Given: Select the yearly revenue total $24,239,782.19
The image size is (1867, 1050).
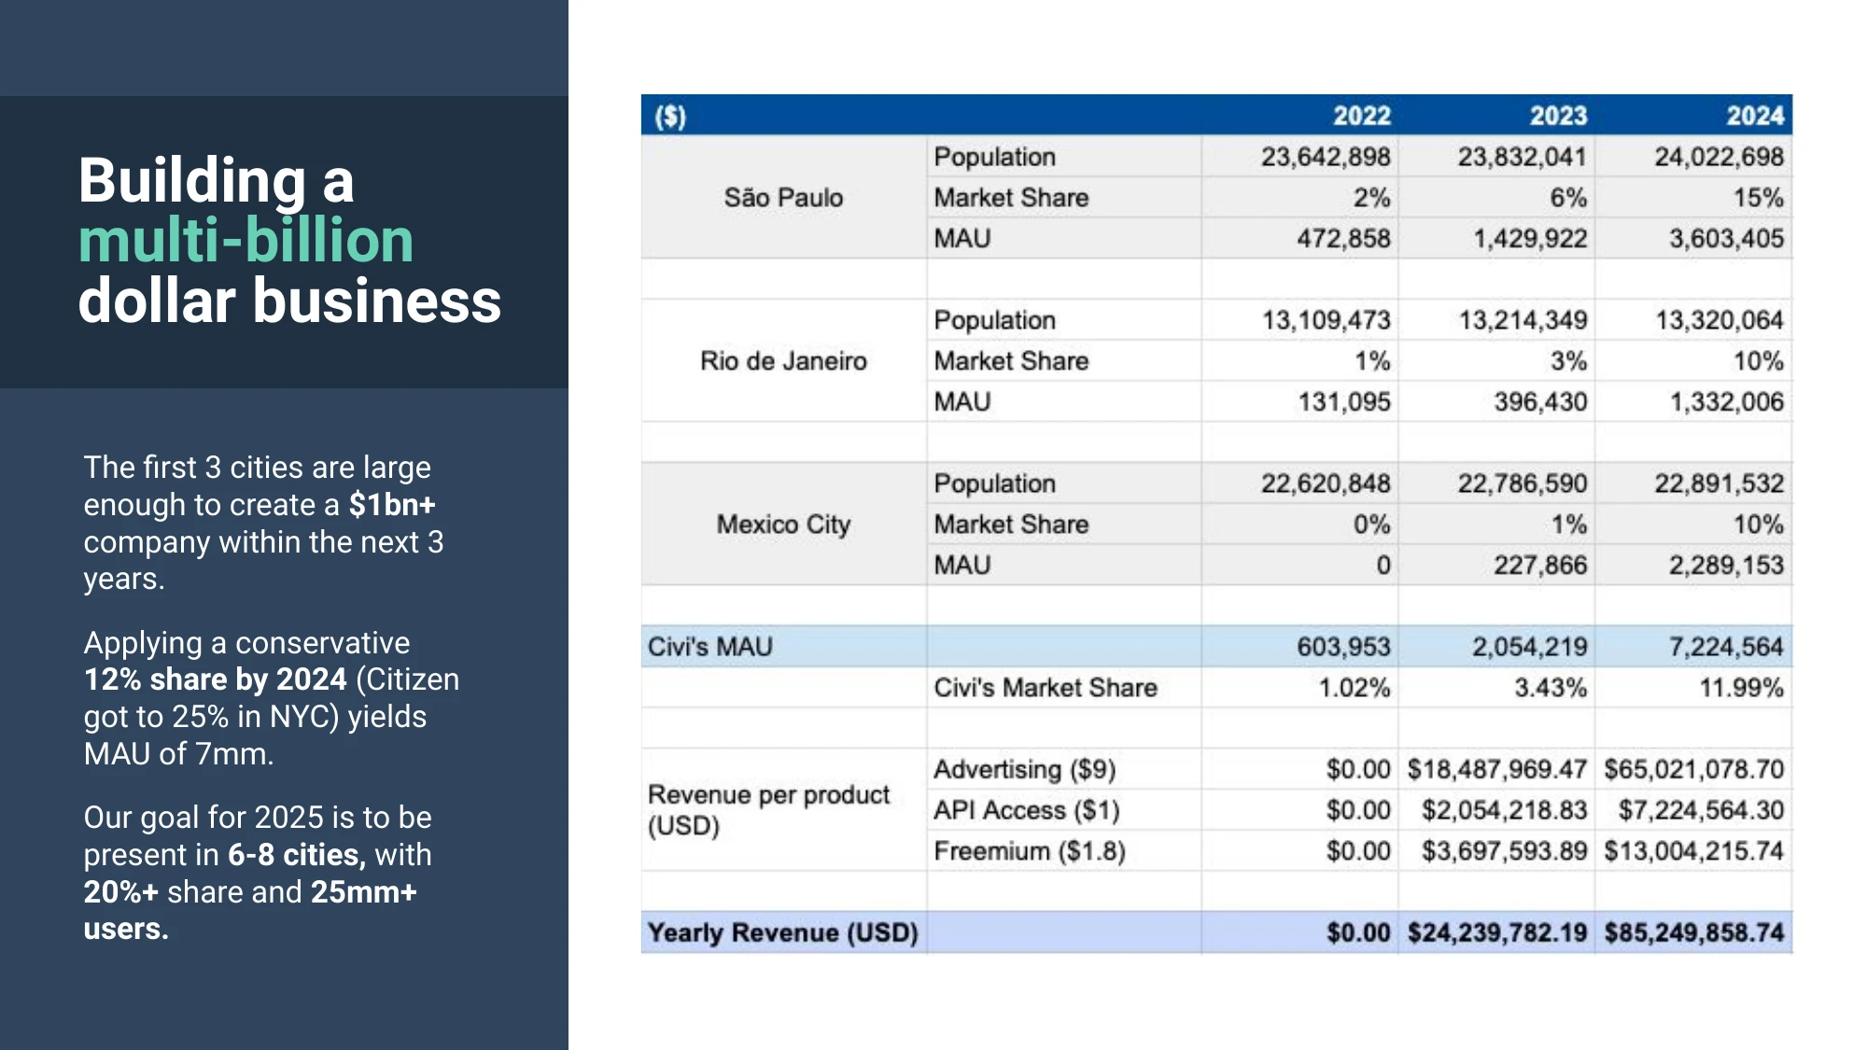Looking at the screenshot, I should (1497, 932).
